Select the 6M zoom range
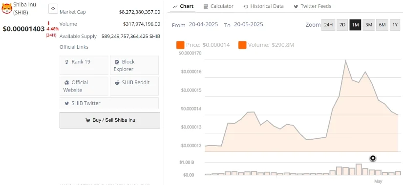Screen dimensions: 403x185 (x=382, y=25)
